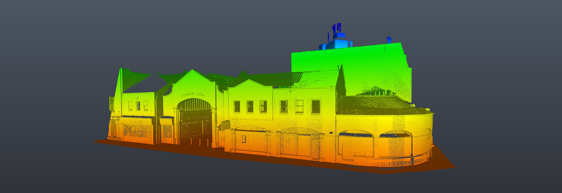This screenshot has height=193, width=562.
Task: Select the middle window of the left building
Action: pyautogui.click(x=138, y=105)
